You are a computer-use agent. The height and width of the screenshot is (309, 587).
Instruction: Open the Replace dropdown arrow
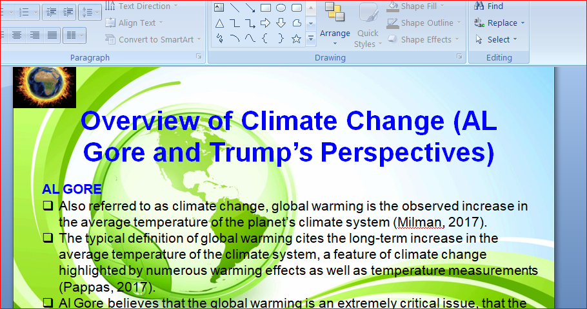click(522, 23)
